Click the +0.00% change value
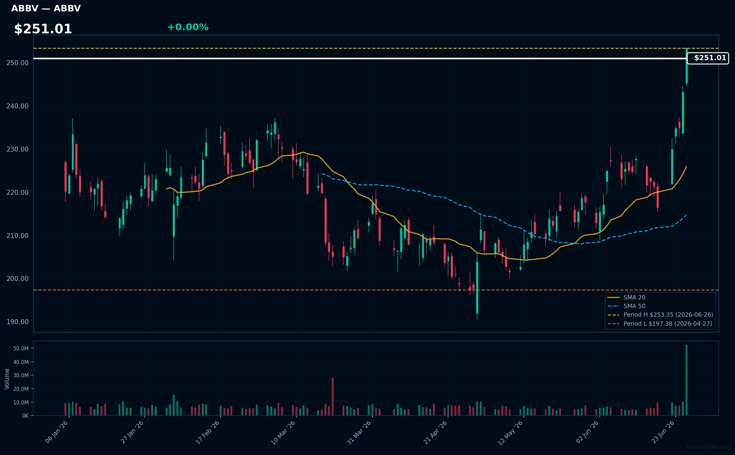 188,27
